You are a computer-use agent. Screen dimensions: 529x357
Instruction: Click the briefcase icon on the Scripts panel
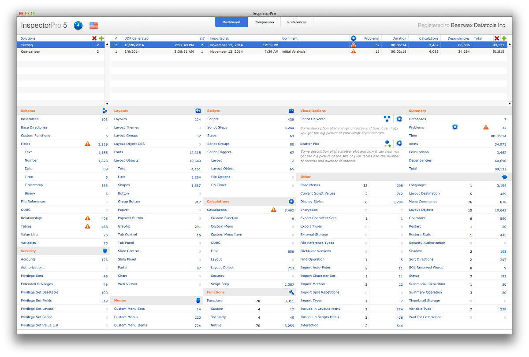(x=291, y=110)
